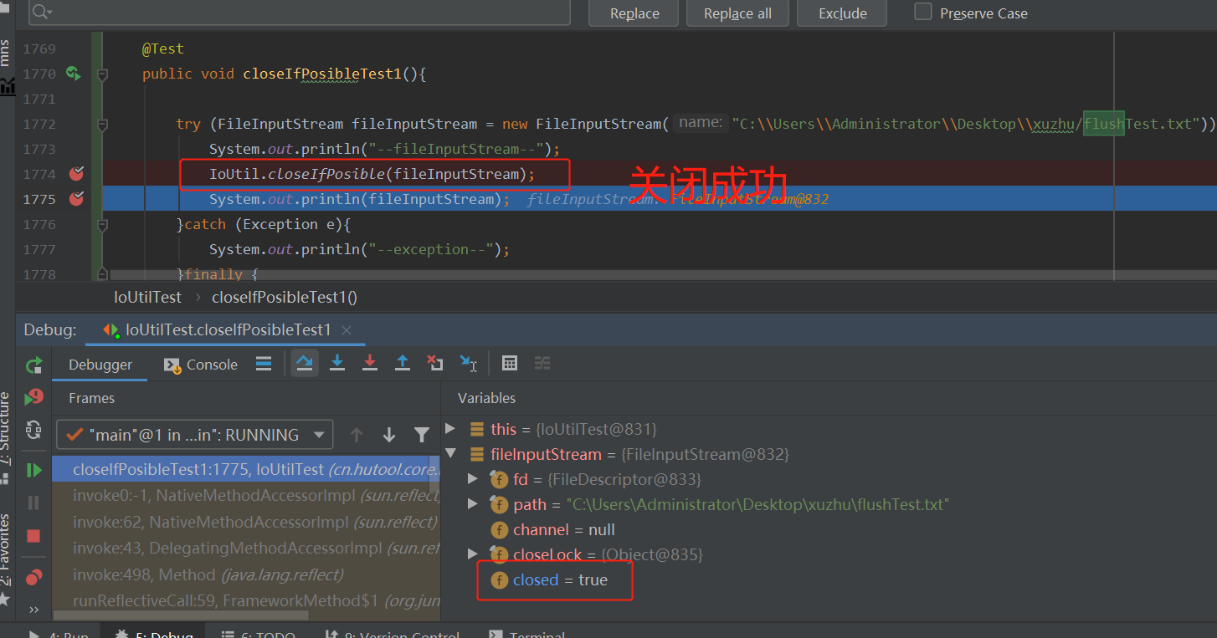
Task: Open View Breakpoints double red circle icon
Action: [33, 577]
